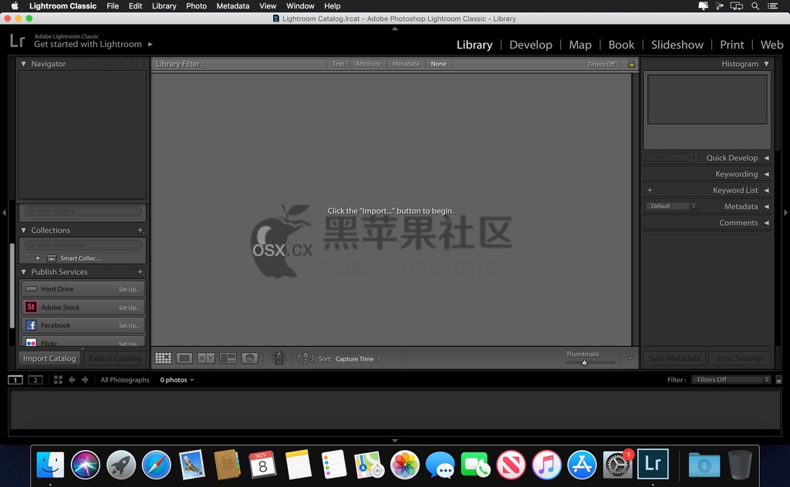Switch to Grid view in toolbar
The height and width of the screenshot is (487, 790).
[163, 358]
